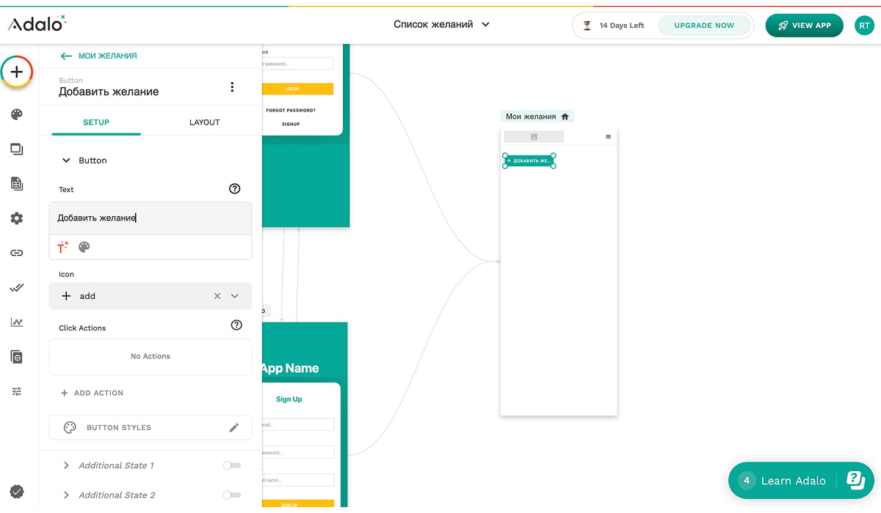Image resolution: width=881 pixels, height=513 pixels.
Task: Switch to the Layout tab
Action: (204, 122)
